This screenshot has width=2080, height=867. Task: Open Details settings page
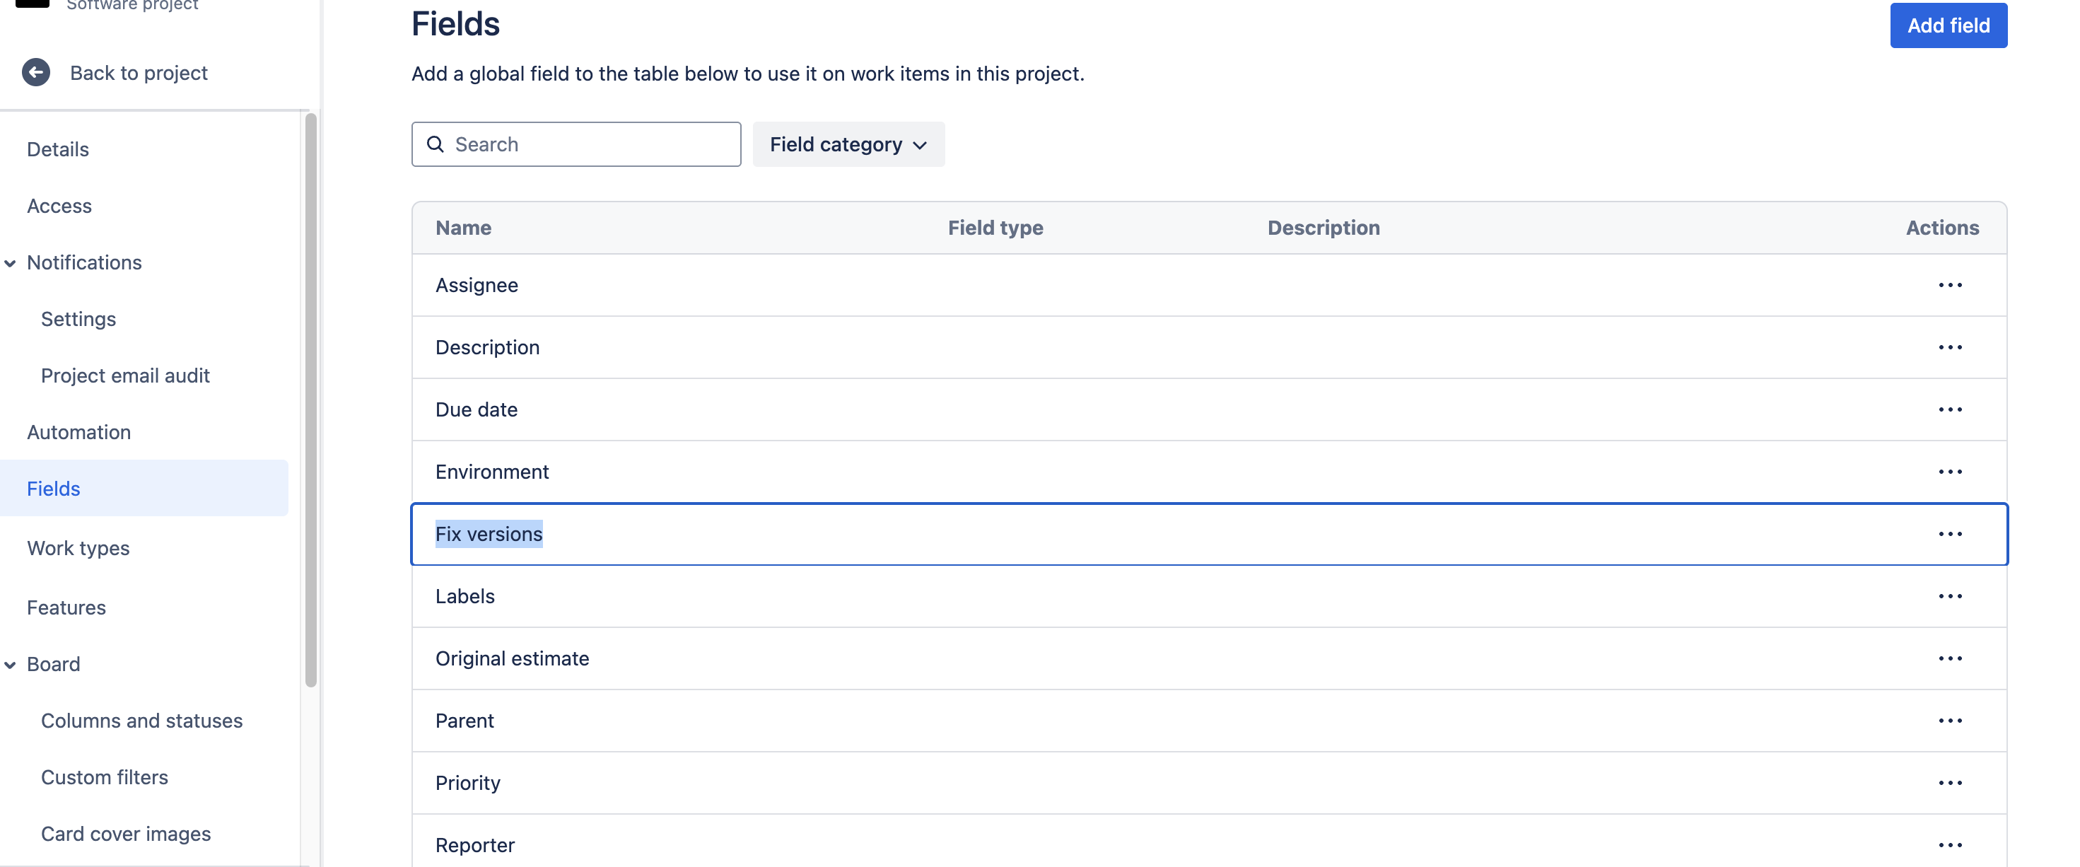point(58,149)
